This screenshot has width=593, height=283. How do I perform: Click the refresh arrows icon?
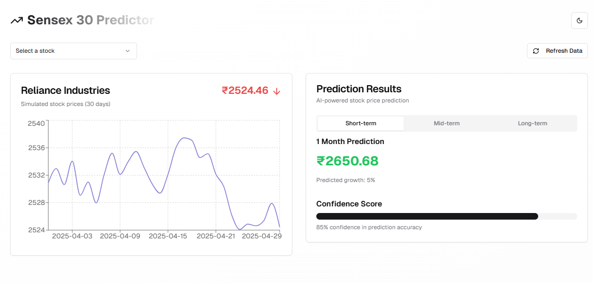(x=536, y=51)
